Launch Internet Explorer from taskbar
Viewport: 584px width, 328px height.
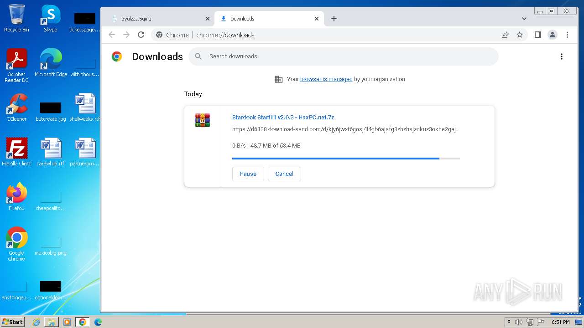(x=36, y=322)
